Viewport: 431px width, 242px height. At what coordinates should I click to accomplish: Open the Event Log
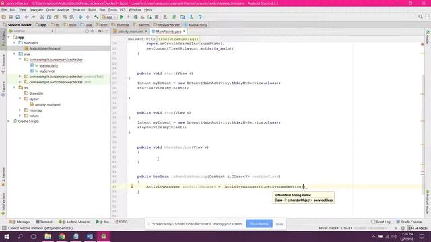point(381,222)
